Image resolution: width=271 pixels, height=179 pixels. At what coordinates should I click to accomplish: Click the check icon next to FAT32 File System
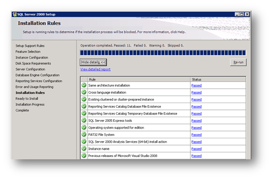84,135
